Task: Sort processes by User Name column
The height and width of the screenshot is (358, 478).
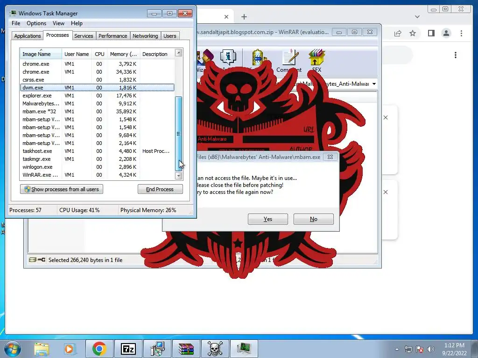Action: (77, 54)
